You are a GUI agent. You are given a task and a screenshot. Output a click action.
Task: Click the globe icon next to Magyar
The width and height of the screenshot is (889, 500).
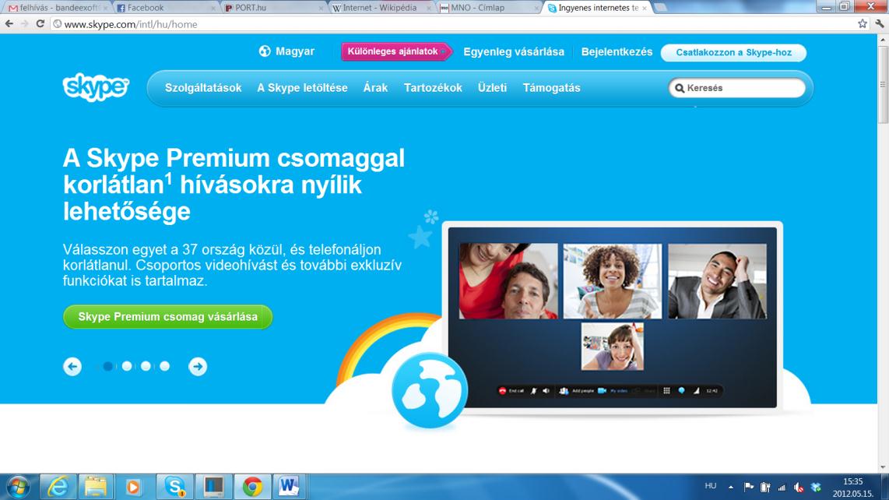[265, 51]
